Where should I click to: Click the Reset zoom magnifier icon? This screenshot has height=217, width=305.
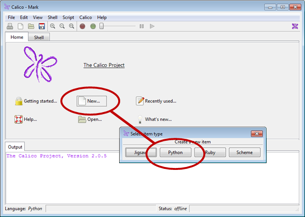(x=72, y=26)
